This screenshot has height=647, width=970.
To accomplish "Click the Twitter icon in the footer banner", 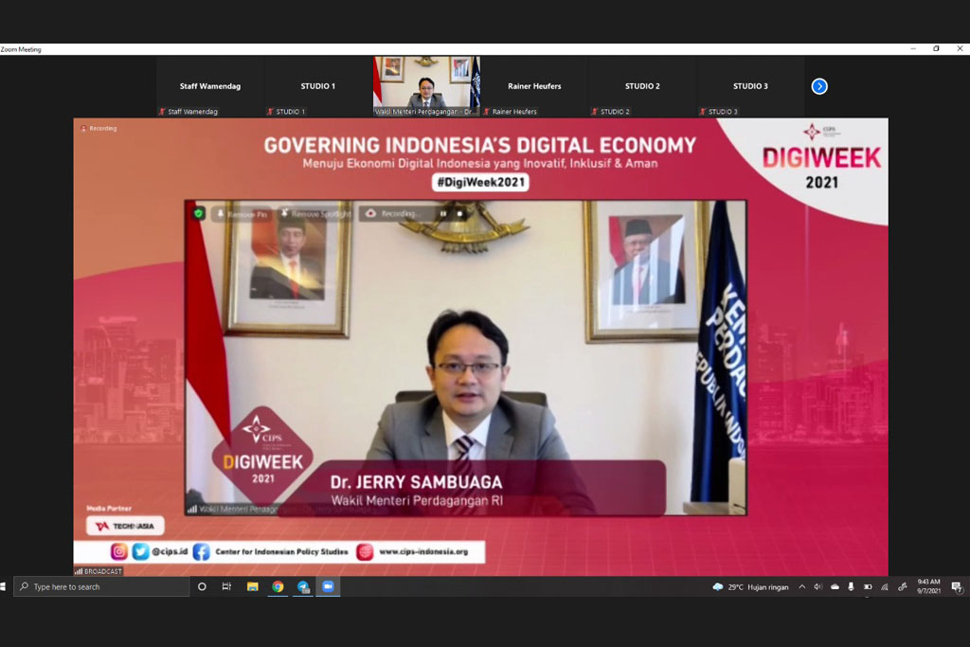I will tap(140, 551).
